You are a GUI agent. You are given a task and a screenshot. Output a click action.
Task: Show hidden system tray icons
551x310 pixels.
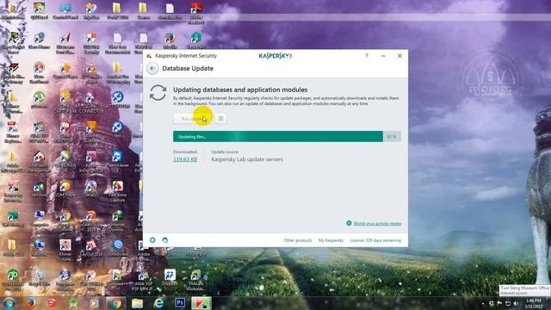(x=483, y=303)
